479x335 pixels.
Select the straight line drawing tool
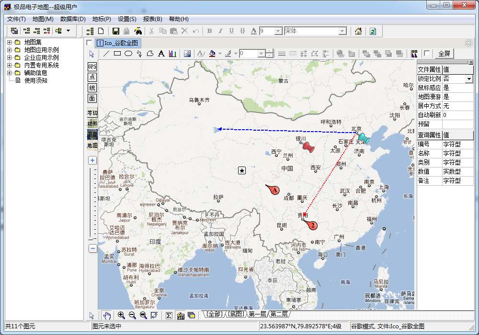[x=106, y=54]
